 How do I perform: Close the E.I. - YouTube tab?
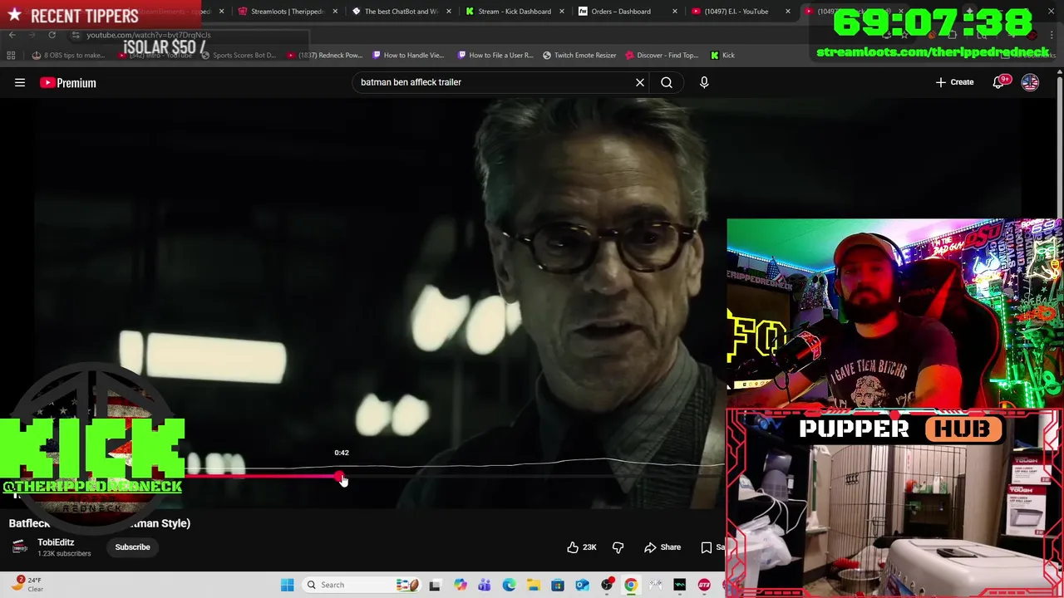(x=787, y=12)
